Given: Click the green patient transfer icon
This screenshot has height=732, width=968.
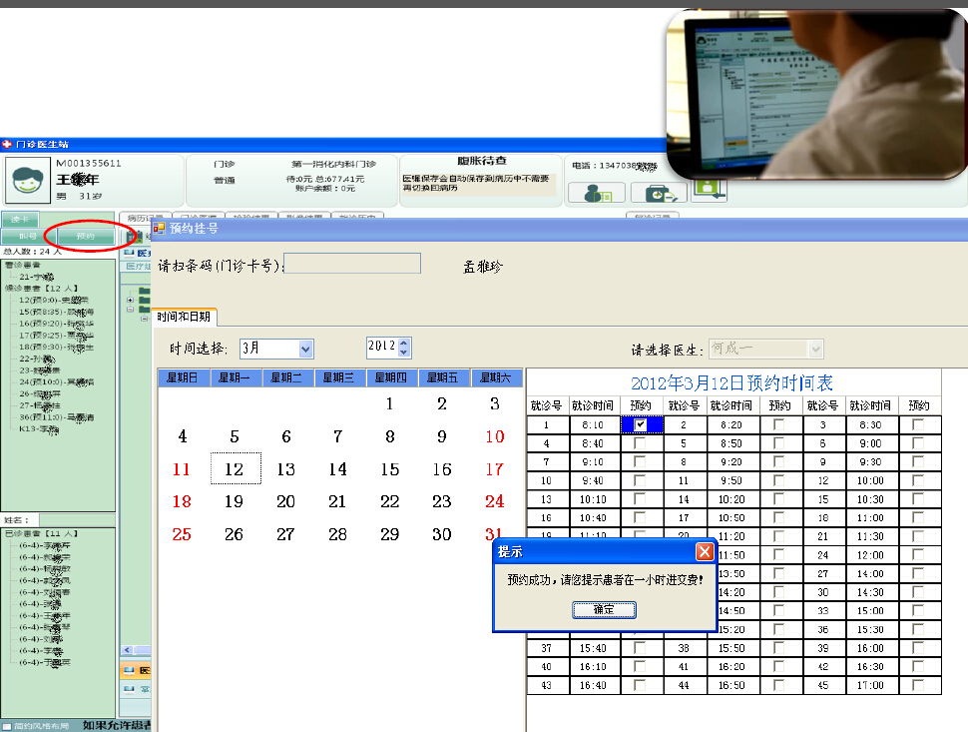Looking at the screenshot, I should pyautogui.click(x=709, y=188).
